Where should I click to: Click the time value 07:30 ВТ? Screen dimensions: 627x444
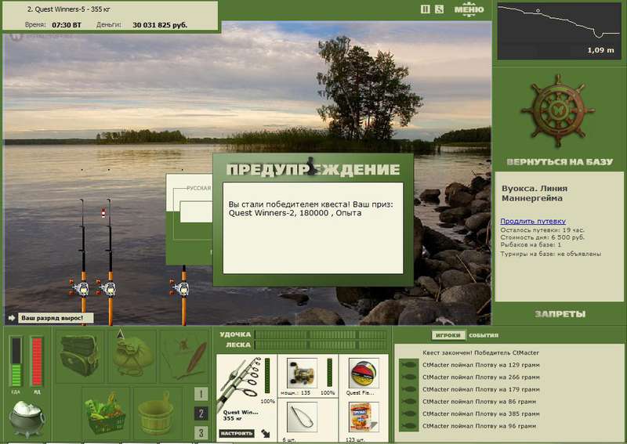pos(67,25)
